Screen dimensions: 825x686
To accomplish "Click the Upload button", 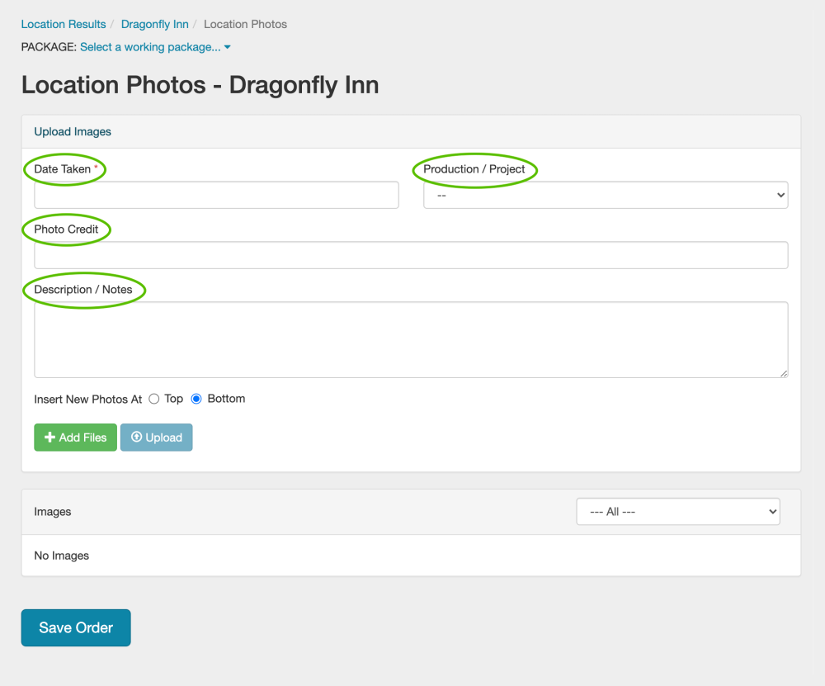I will click(157, 438).
